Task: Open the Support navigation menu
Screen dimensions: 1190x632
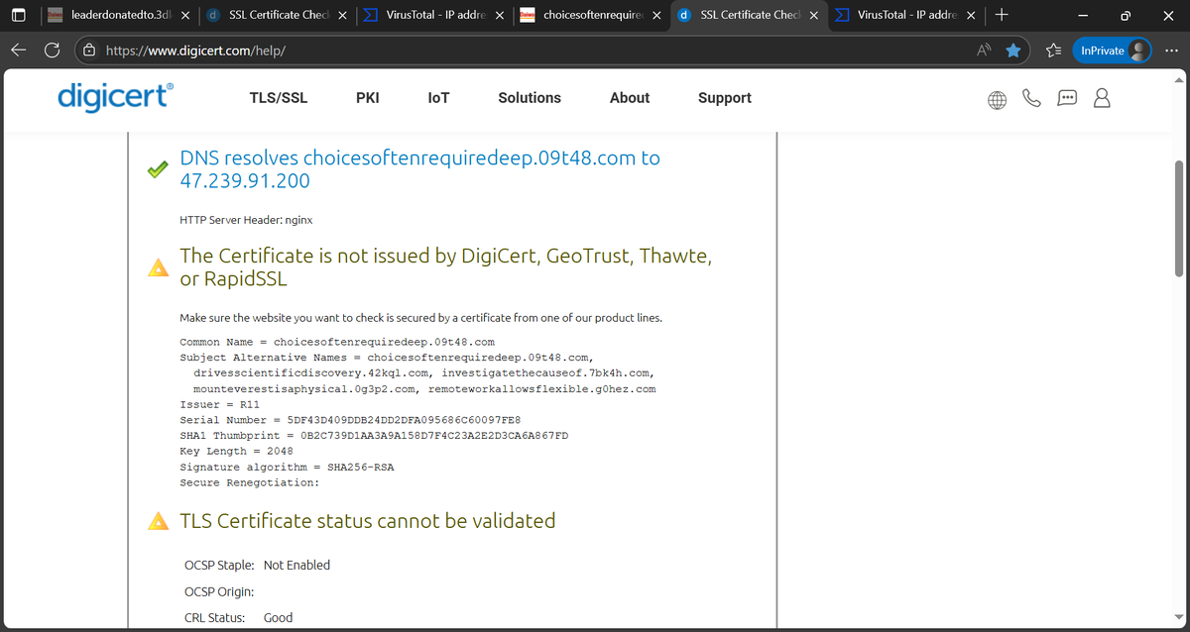Action: 725,98
